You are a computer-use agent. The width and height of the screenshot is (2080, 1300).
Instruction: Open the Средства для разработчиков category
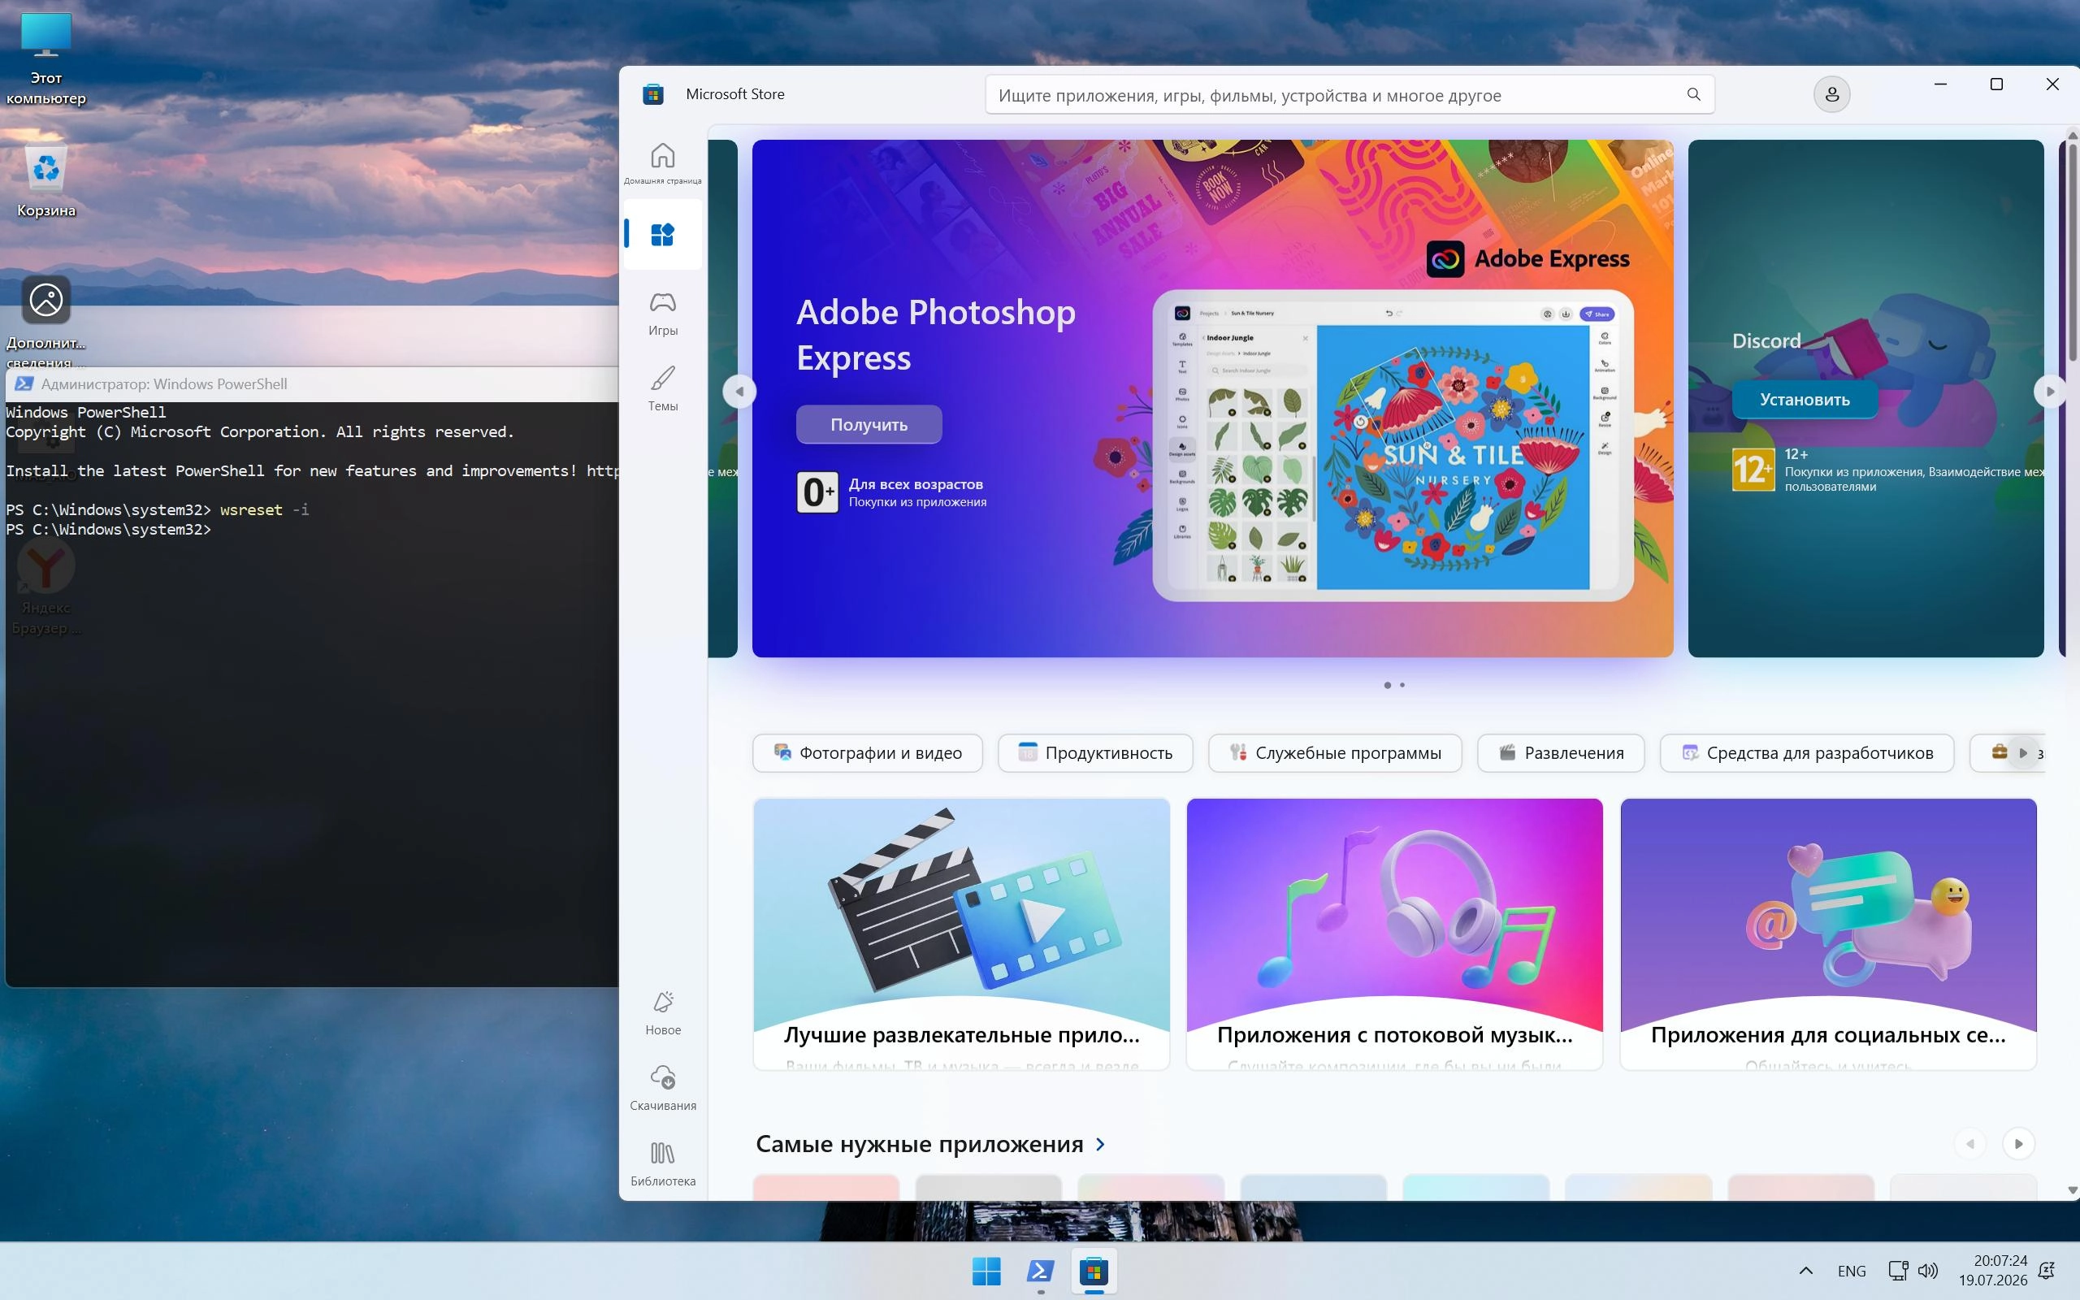[1807, 753]
